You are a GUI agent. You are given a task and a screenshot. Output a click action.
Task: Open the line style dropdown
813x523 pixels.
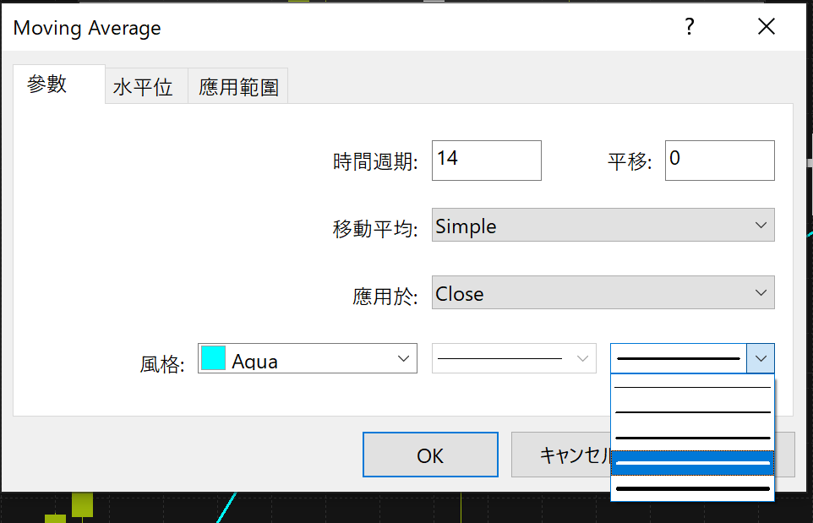coord(514,358)
